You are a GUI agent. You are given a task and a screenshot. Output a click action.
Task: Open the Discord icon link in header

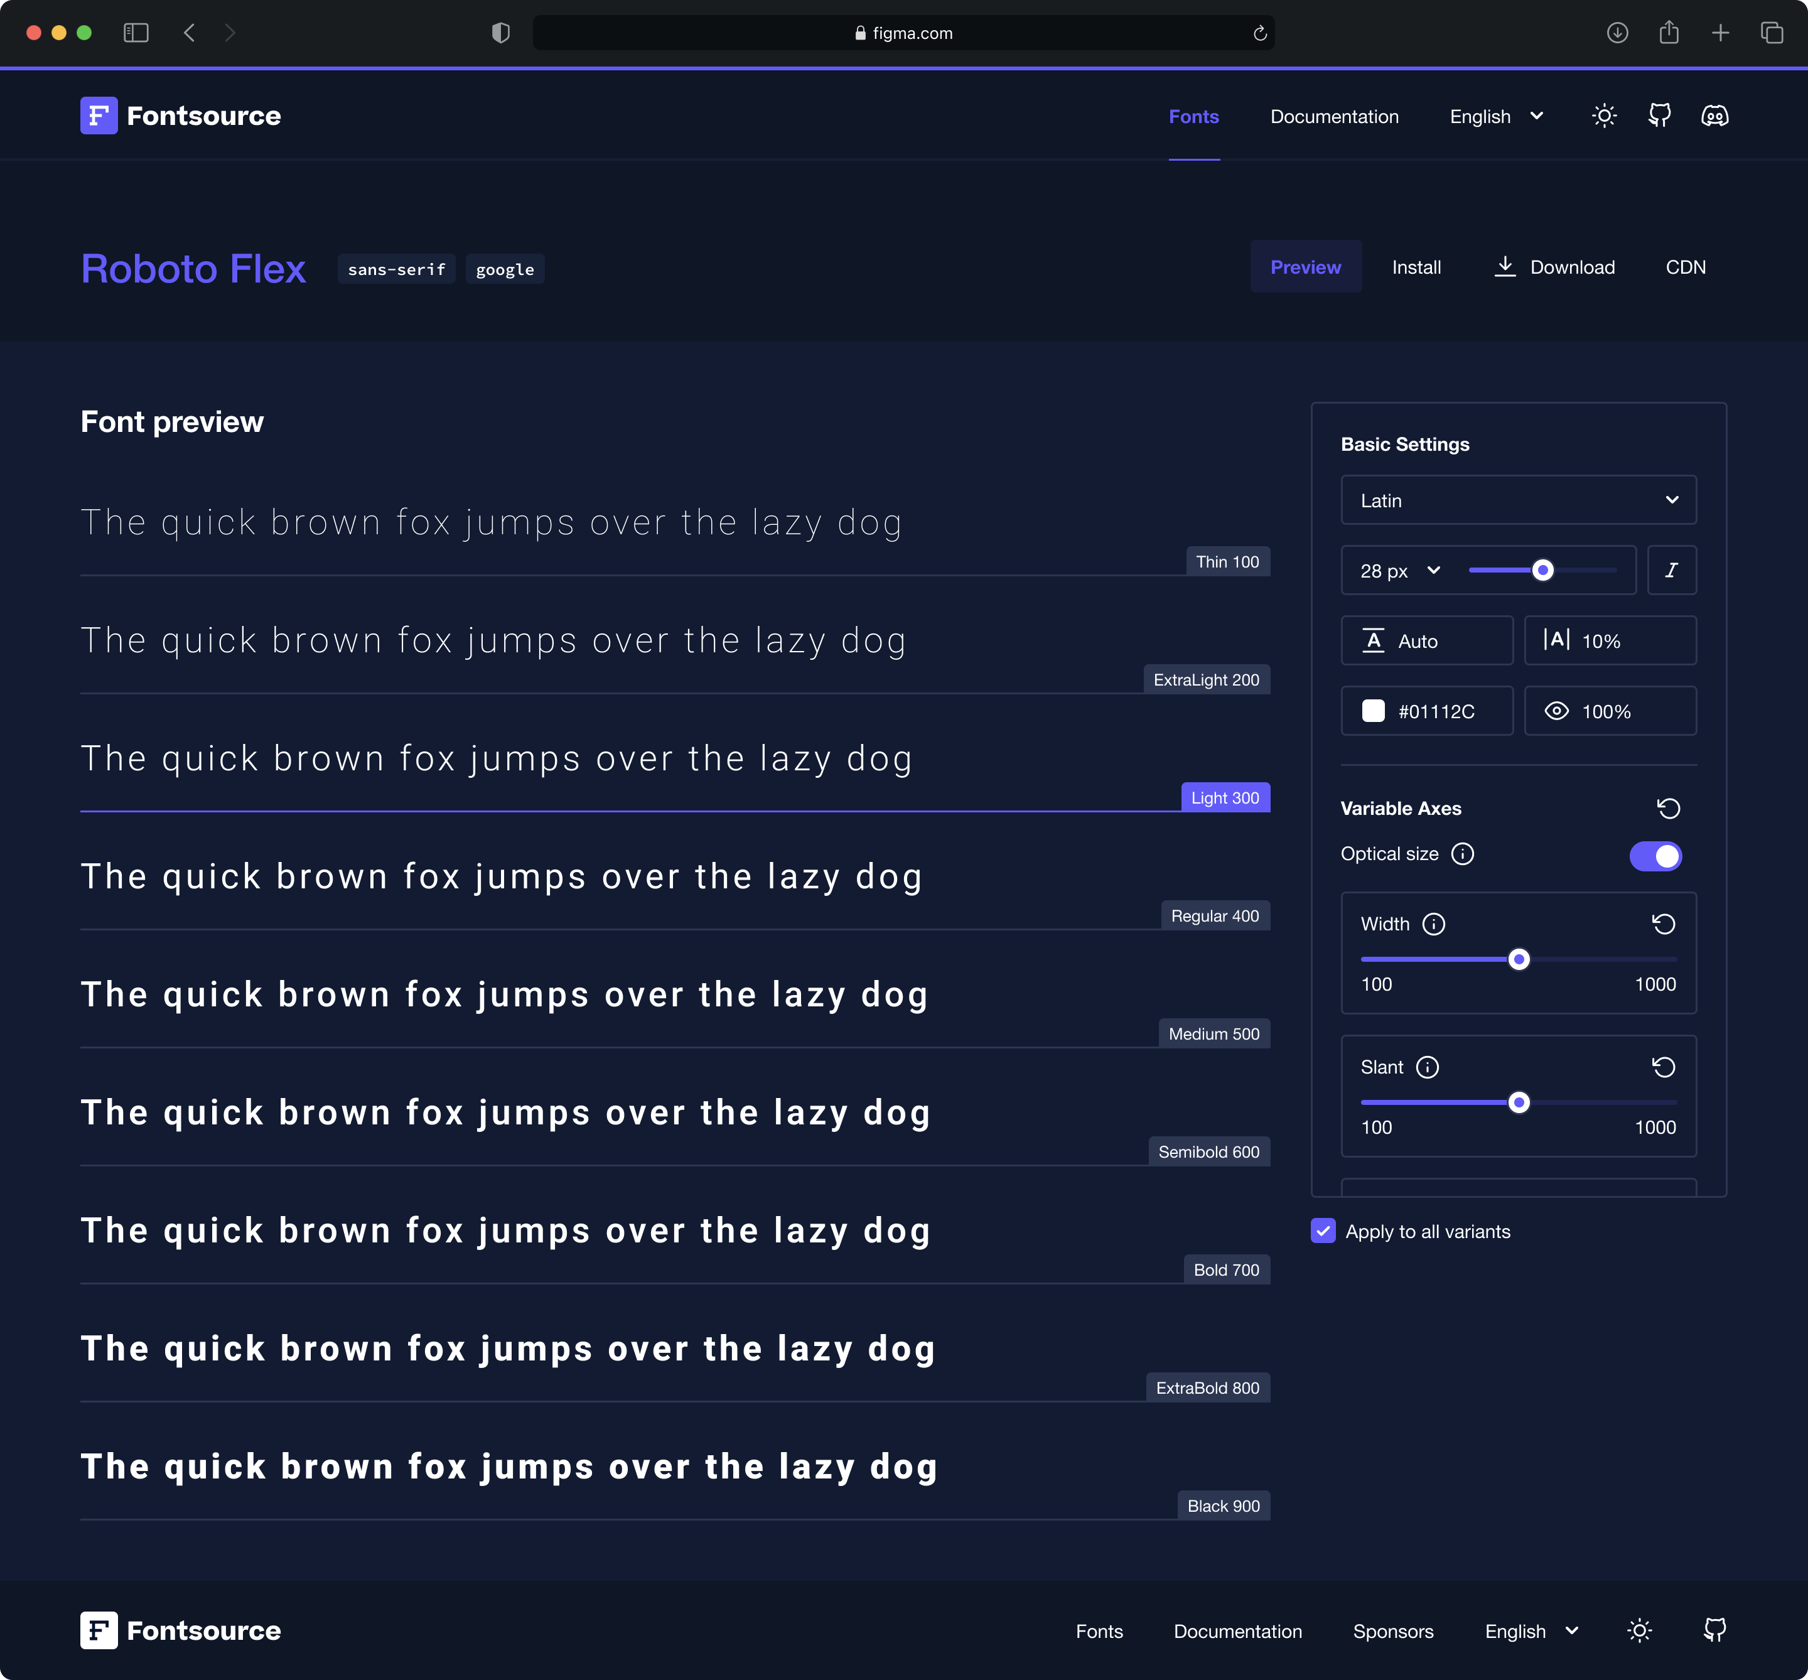pos(1714,116)
